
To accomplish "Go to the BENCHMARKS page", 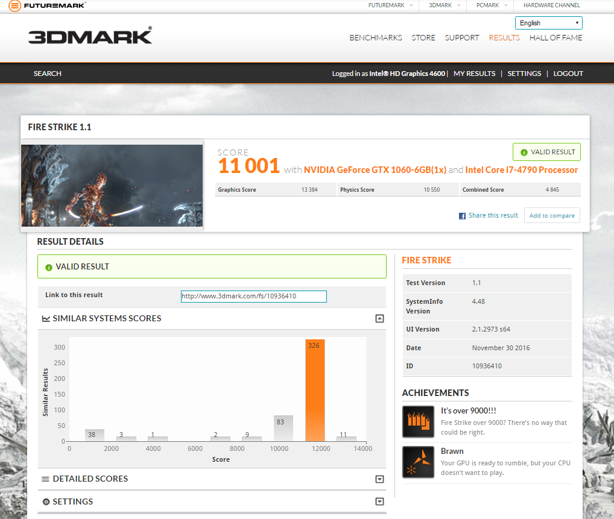I will coord(376,37).
